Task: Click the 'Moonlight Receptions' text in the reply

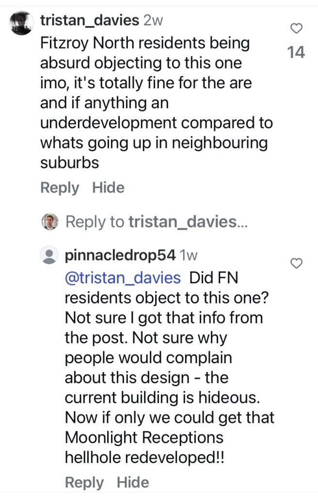Action: coord(144,437)
